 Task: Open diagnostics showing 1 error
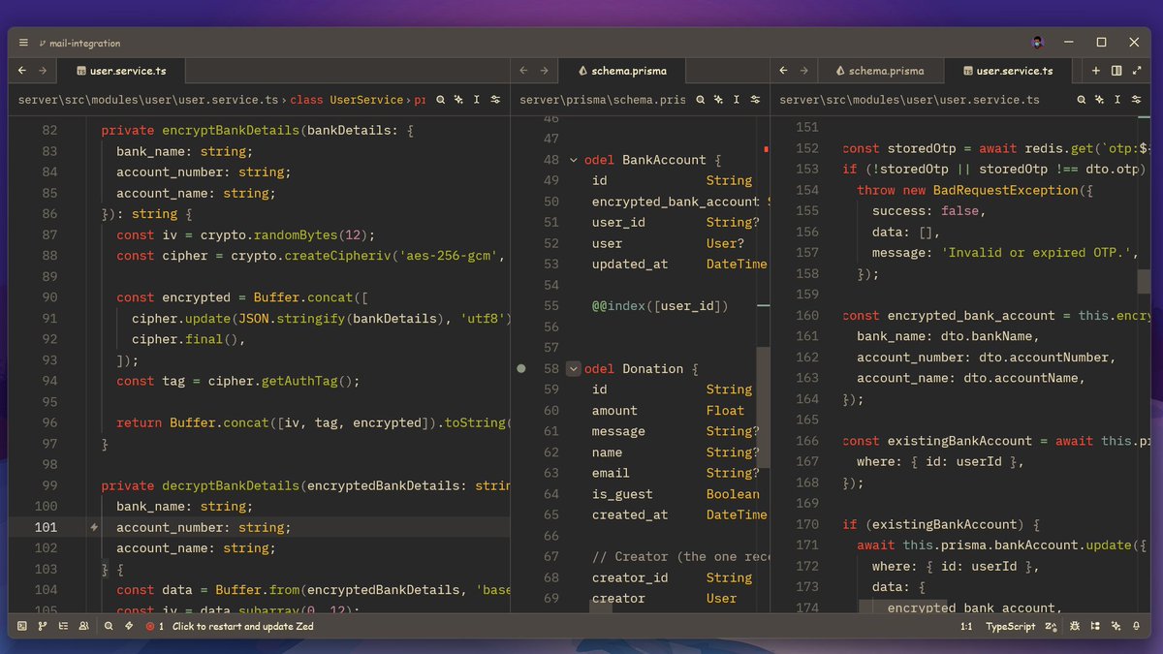[x=154, y=627]
